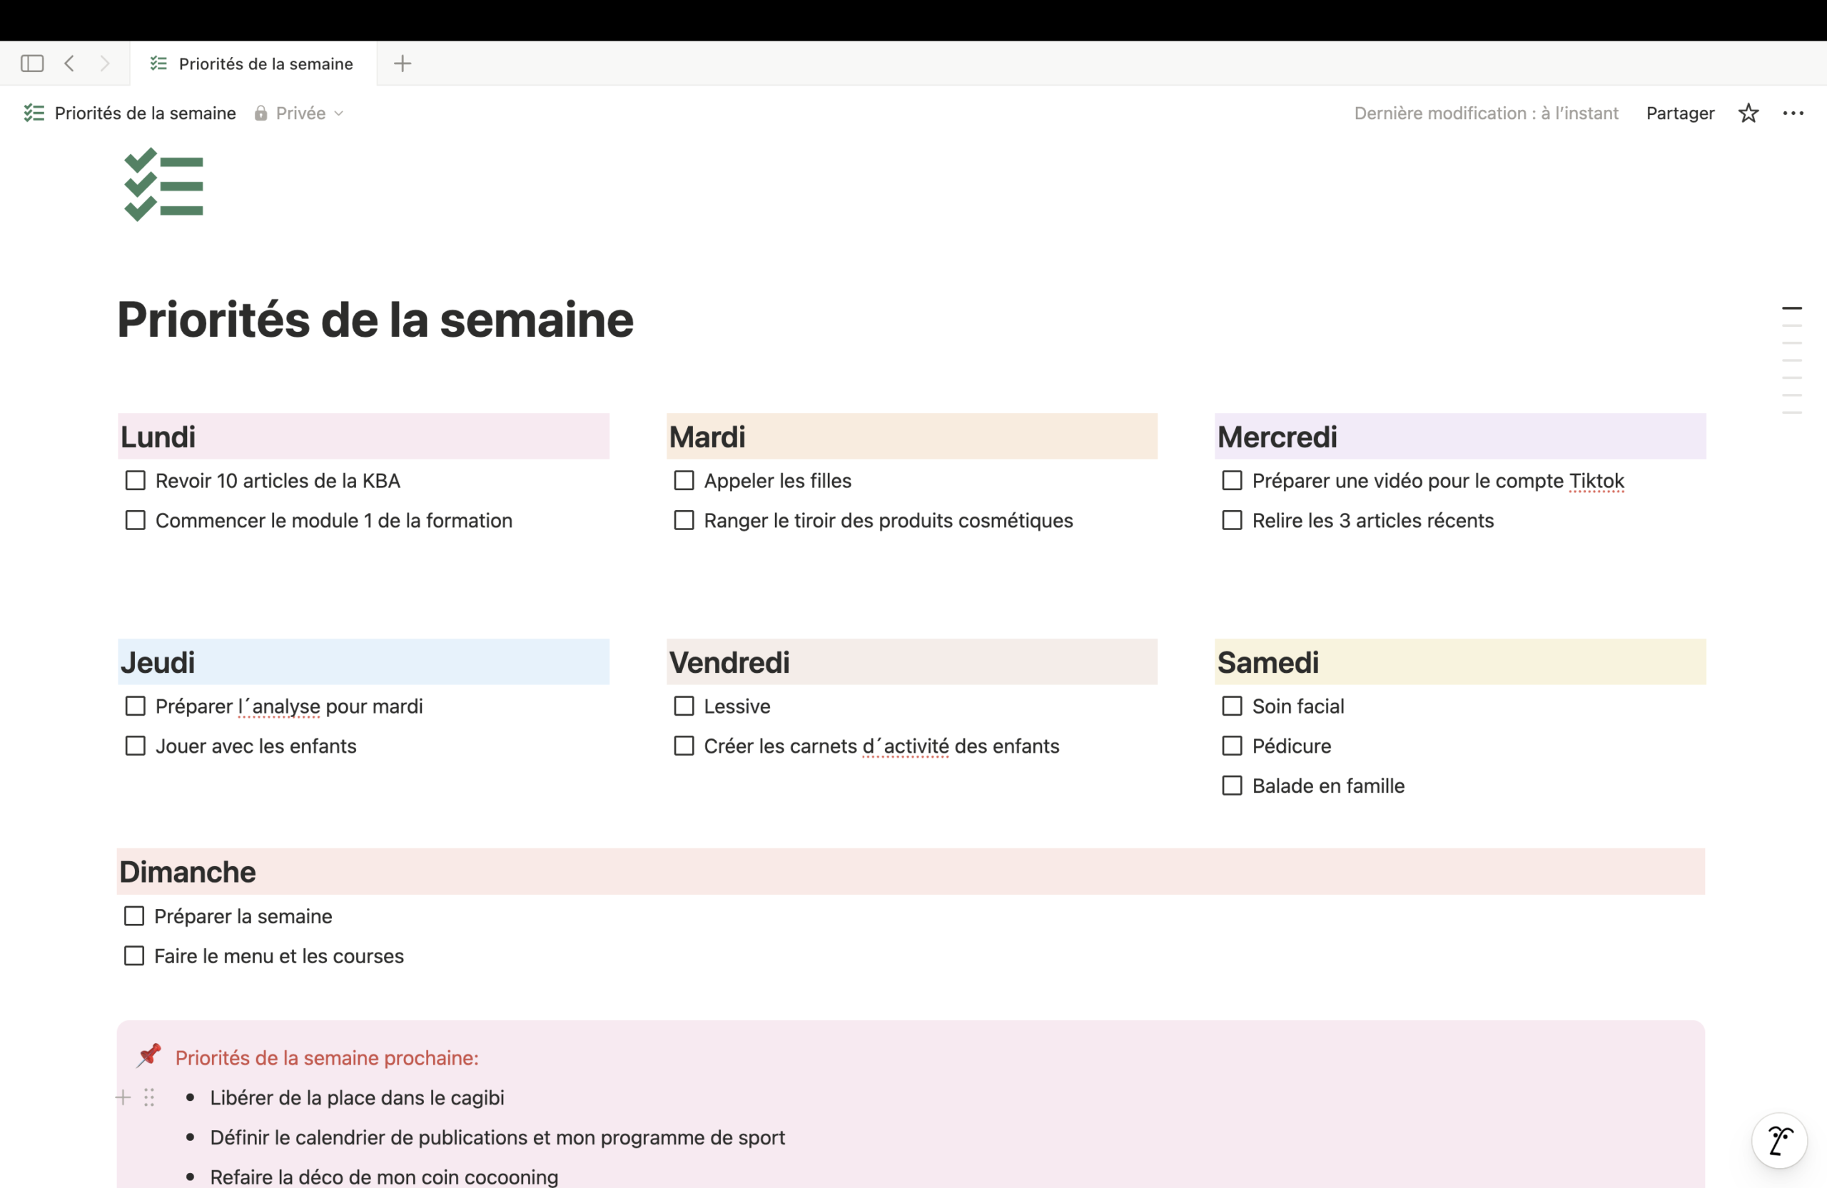Check off 'Faire le menu et les courses'
The image size is (1827, 1188).
tap(134, 955)
